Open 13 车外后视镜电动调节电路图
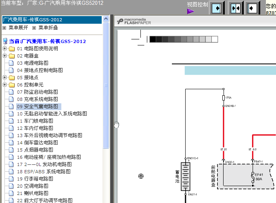Screen dimensions: 276x203 pos(50,135)
